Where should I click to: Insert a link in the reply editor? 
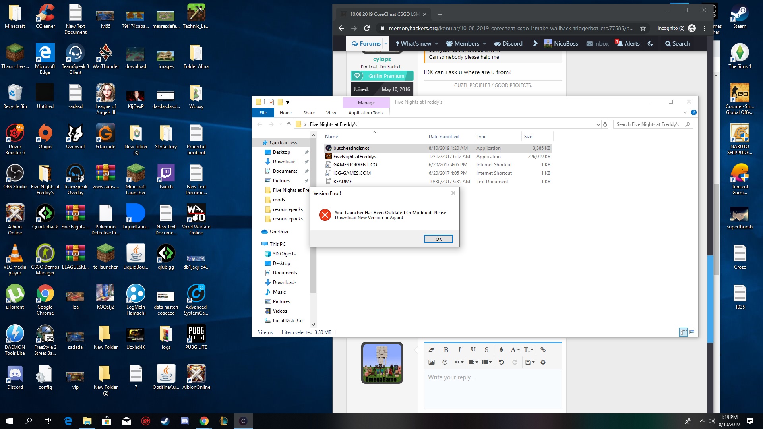click(543, 350)
